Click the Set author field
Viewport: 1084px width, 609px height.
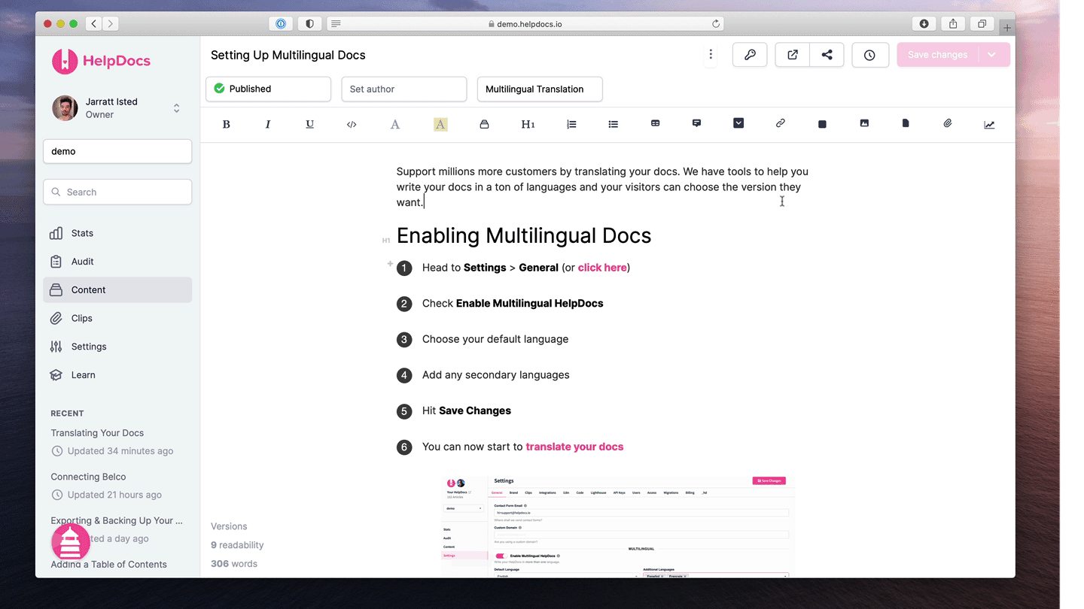tap(404, 89)
